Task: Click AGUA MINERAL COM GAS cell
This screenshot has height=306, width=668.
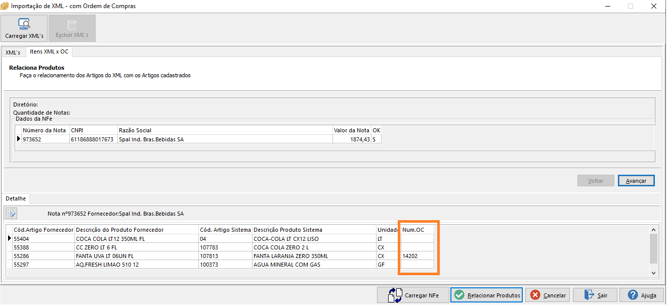Action: pyautogui.click(x=314, y=265)
